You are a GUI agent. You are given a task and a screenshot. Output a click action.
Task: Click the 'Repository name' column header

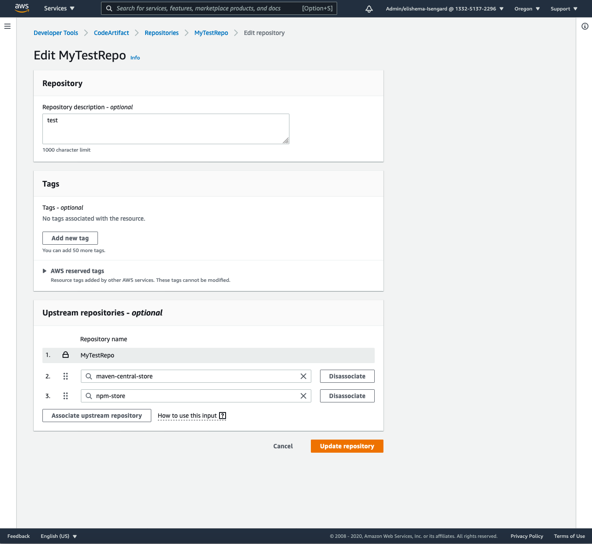pyautogui.click(x=104, y=339)
